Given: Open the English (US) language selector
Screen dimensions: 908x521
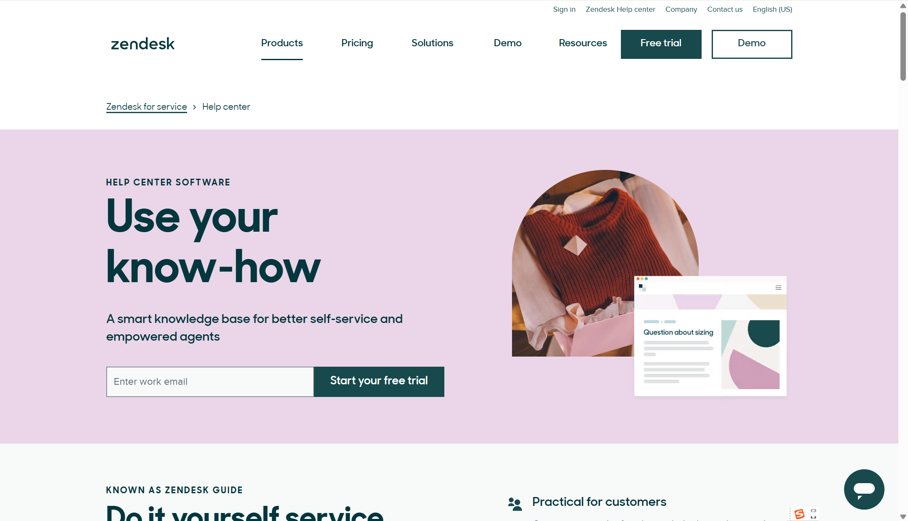Looking at the screenshot, I should (772, 9).
